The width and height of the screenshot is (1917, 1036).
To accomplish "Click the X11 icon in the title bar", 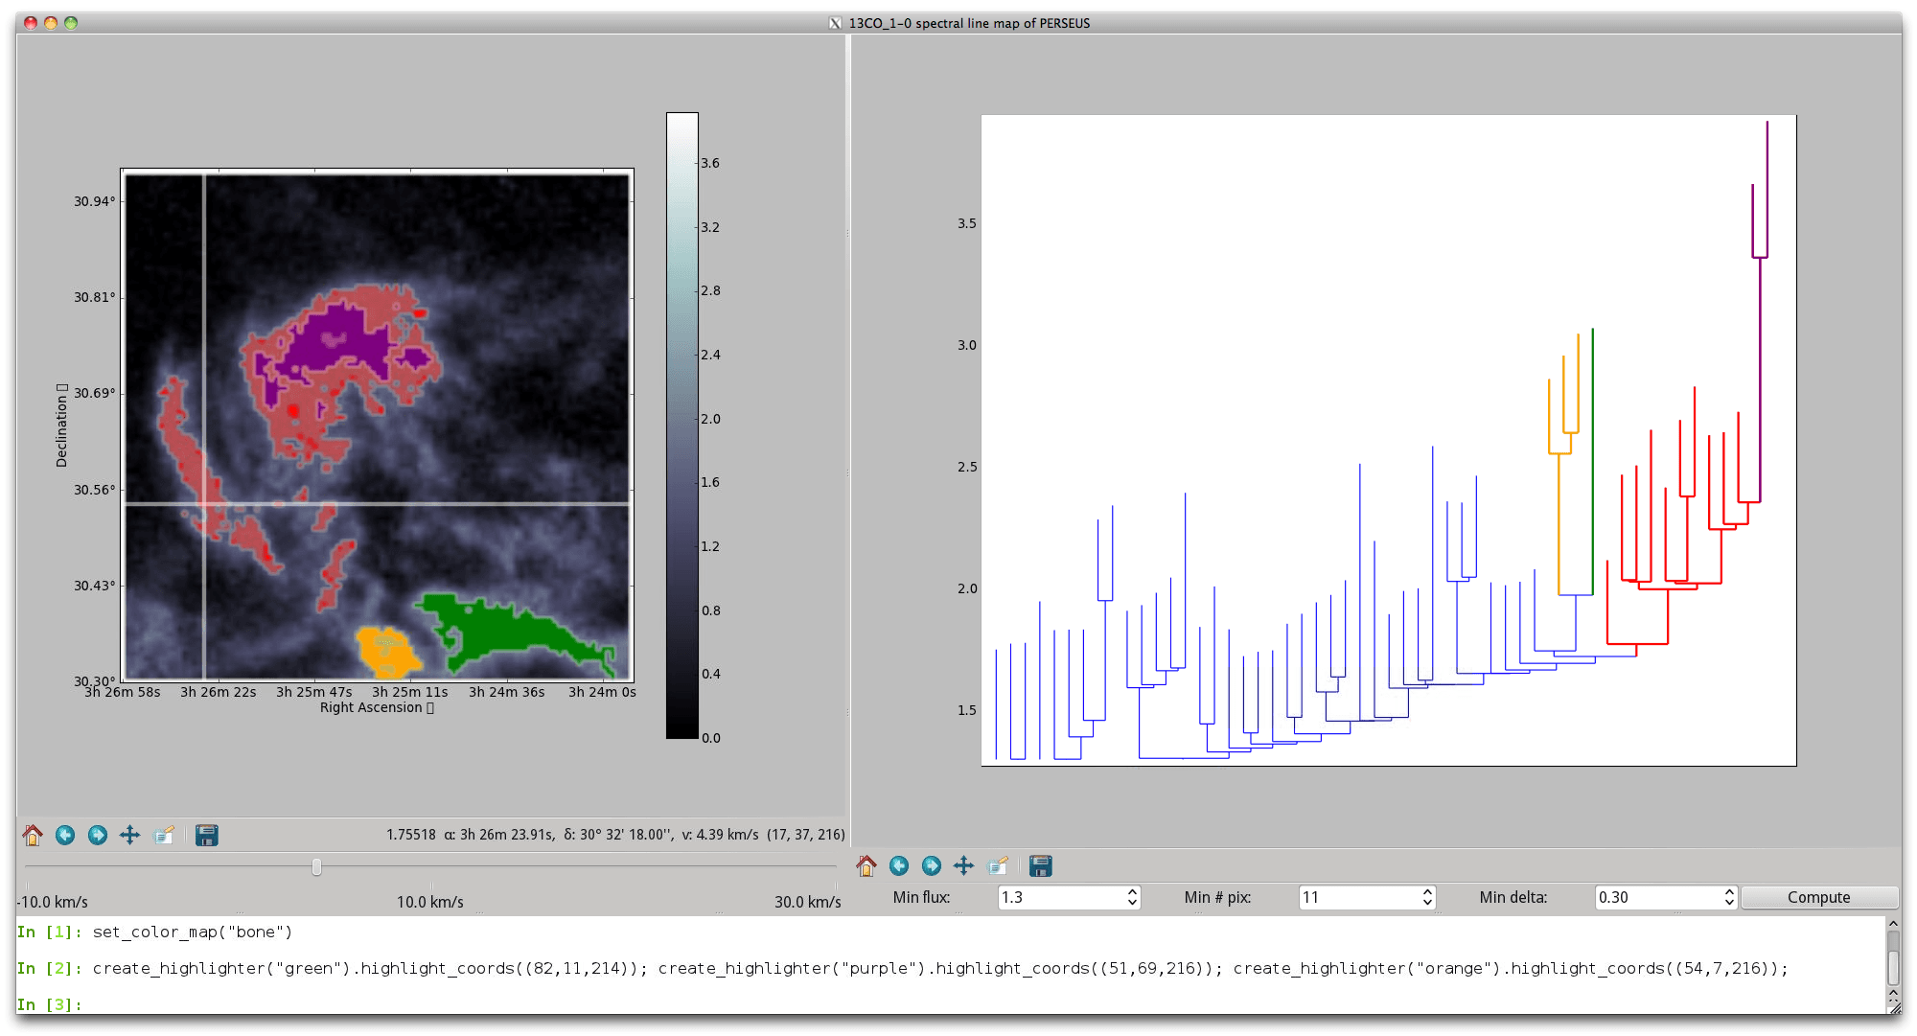I will point(835,23).
